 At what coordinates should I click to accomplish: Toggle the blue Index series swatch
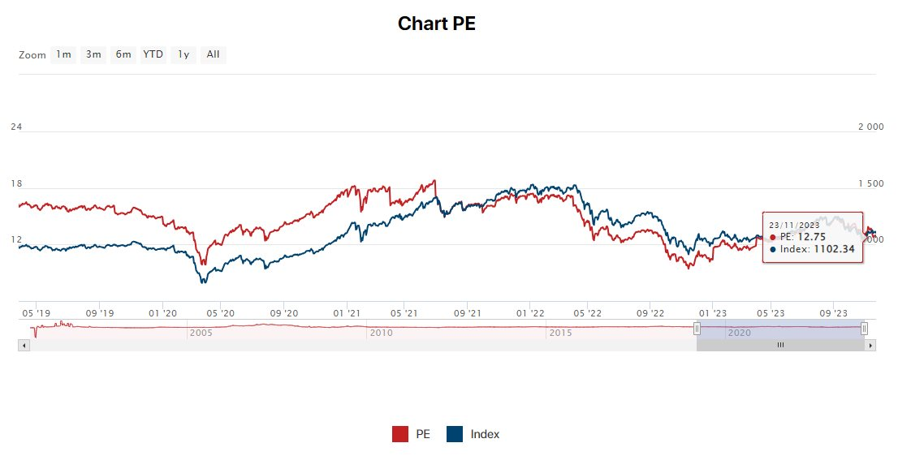(455, 434)
